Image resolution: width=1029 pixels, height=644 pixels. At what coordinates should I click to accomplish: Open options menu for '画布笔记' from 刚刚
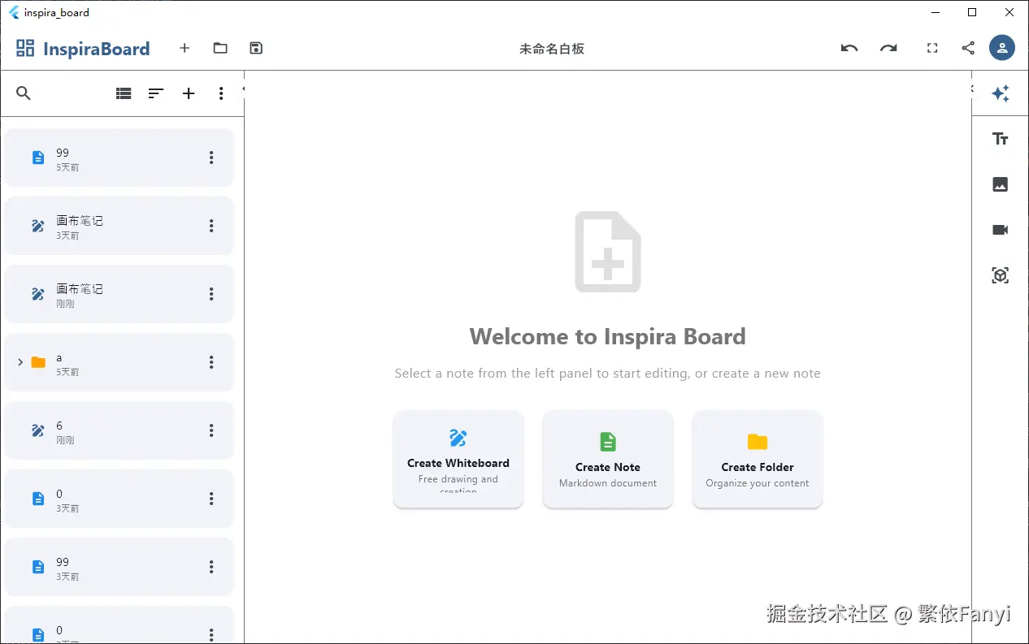211,294
